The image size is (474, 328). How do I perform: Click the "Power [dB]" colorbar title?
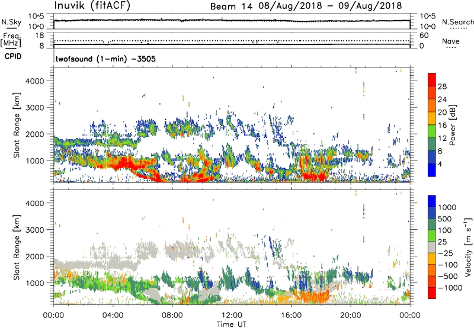(453, 125)
